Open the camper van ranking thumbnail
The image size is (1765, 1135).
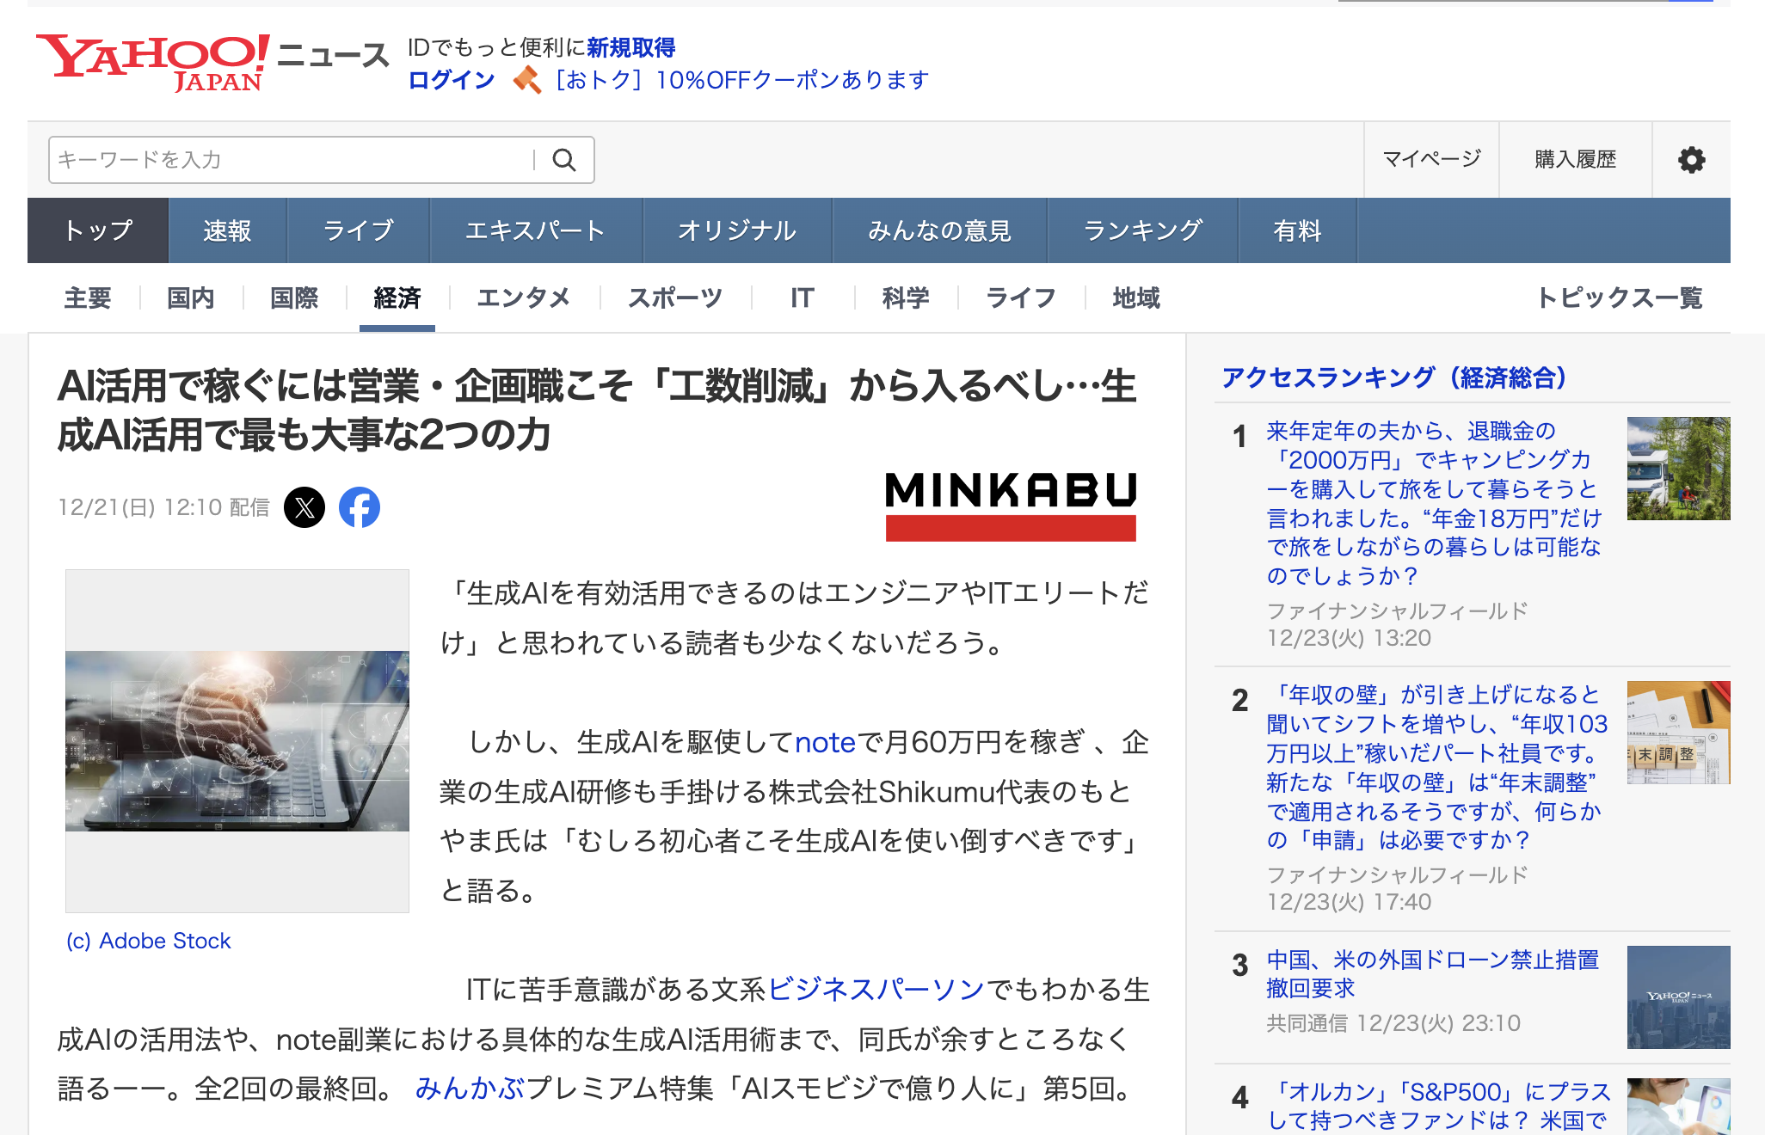pyautogui.click(x=1678, y=469)
